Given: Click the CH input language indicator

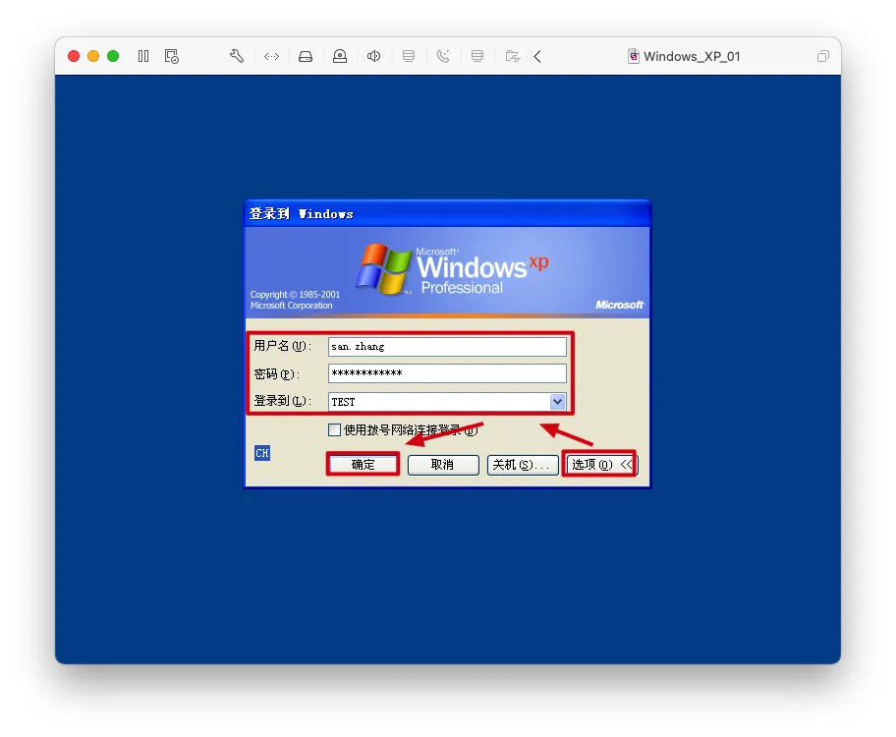Looking at the screenshot, I should pyautogui.click(x=262, y=453).
